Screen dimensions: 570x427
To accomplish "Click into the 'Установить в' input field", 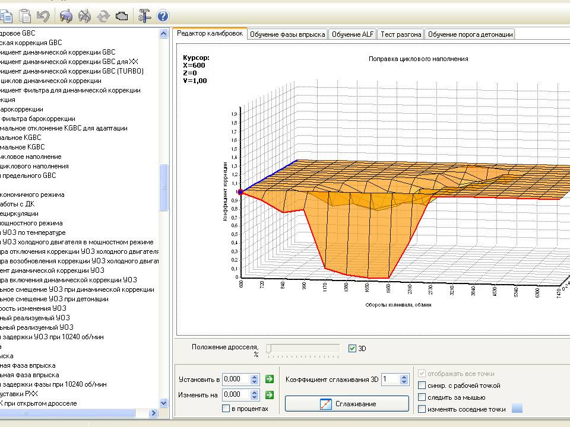I will 236,380.
